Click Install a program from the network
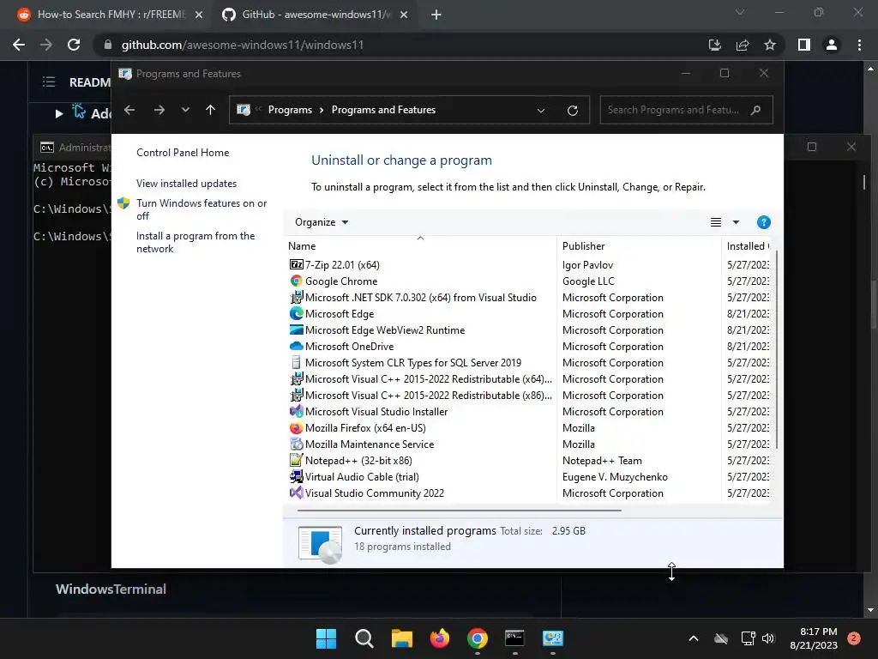The image size is (878, 659). [x=195, y=242]
